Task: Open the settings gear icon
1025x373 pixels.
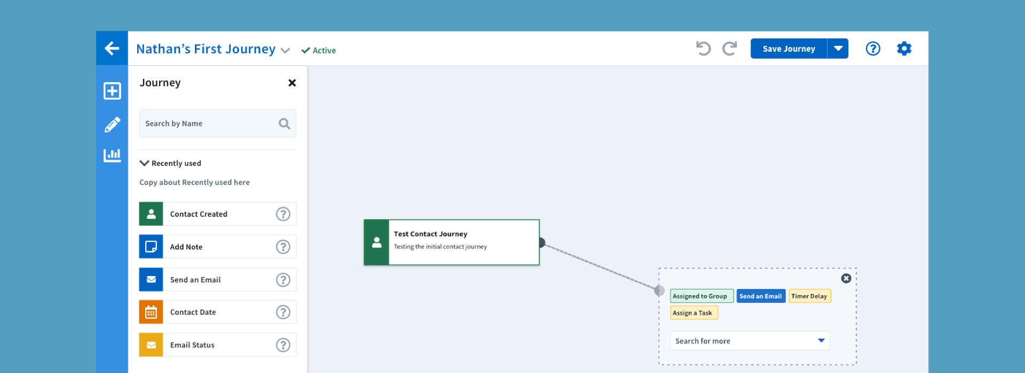Action: click(x=904, y=48)
